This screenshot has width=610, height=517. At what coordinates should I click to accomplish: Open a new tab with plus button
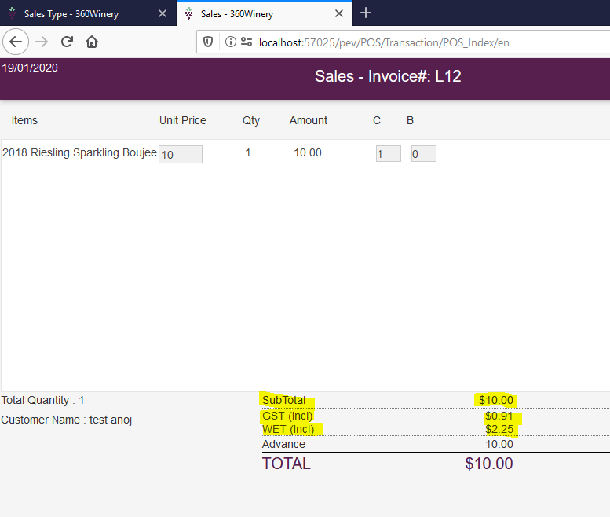[x=366, y=13]
